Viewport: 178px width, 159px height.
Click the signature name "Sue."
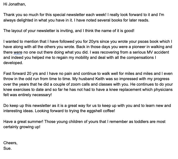[7, 148]
